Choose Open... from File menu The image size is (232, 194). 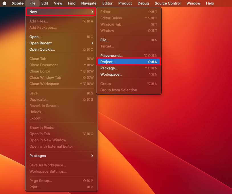61,37
